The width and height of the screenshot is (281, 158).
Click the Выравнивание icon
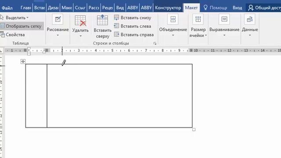(224, 19)
